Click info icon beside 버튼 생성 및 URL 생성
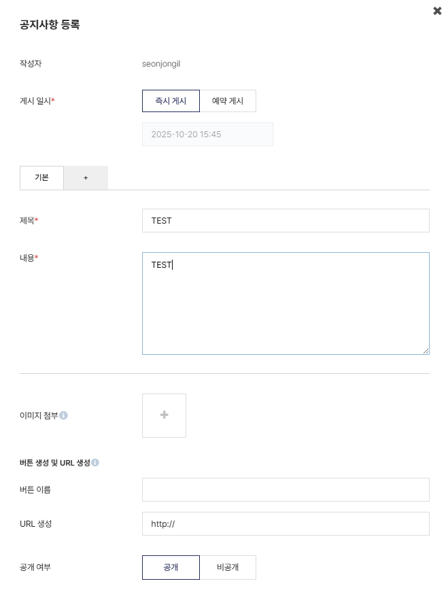The image size is (448, 592). click(95, 463)
